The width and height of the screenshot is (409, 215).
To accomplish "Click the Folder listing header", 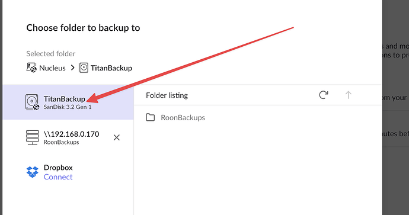I will click(167, 95).
